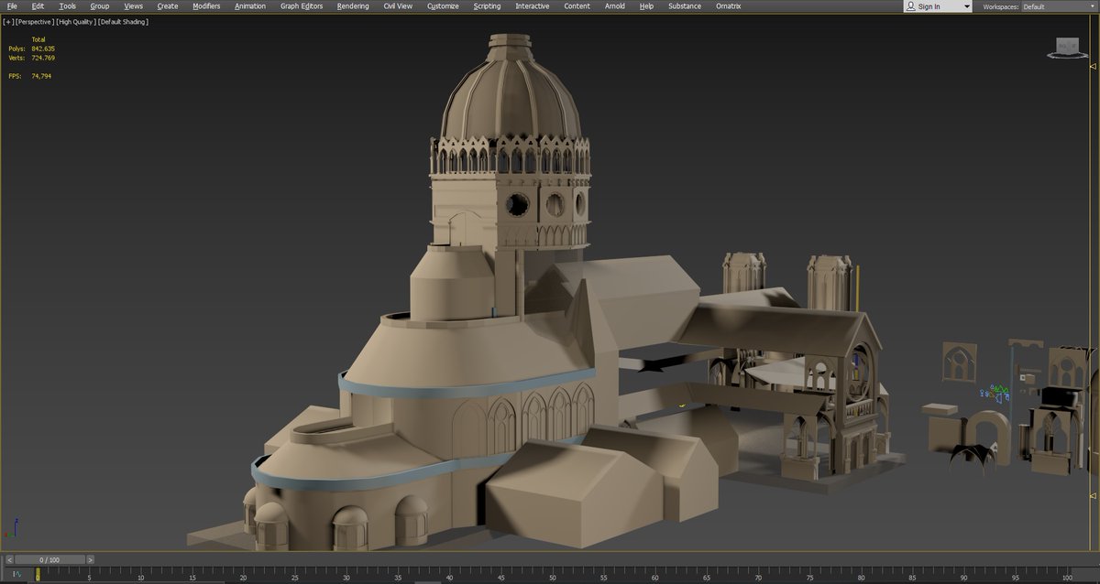
Task: Click the Polys count 842.635
Action: (x=43, y=49)
